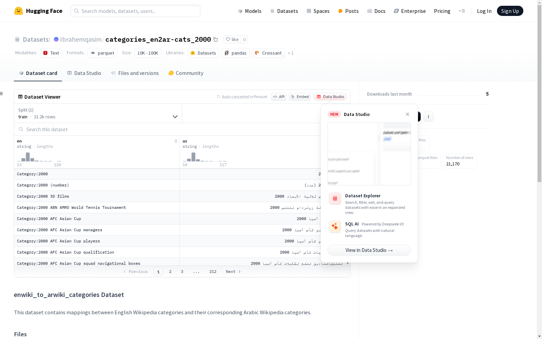Click the Data Studio preview thumbnail
This screenshot has width=542, height=339.
coord(369,154)
